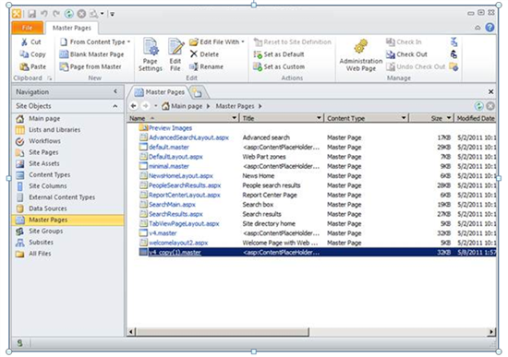Click Main page in the breadcrumb

[187, 106]
